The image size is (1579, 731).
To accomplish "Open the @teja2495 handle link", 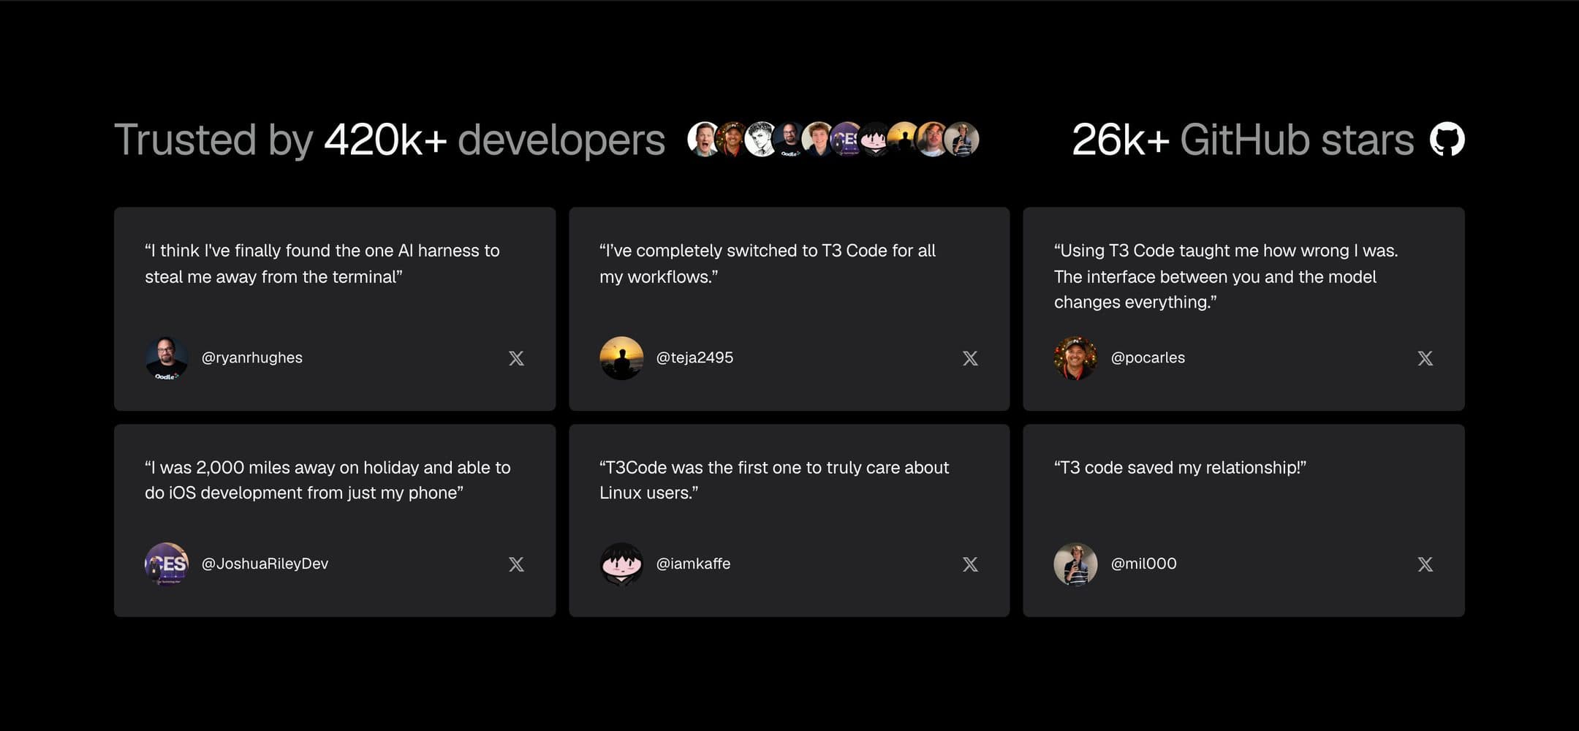I will 694,357.
